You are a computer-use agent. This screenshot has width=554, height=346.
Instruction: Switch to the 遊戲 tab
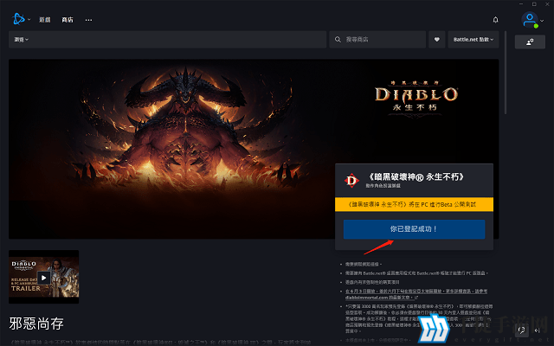pos(45,20)
